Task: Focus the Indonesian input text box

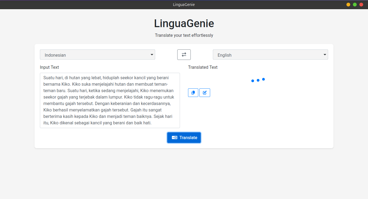Action: (110, 100)
